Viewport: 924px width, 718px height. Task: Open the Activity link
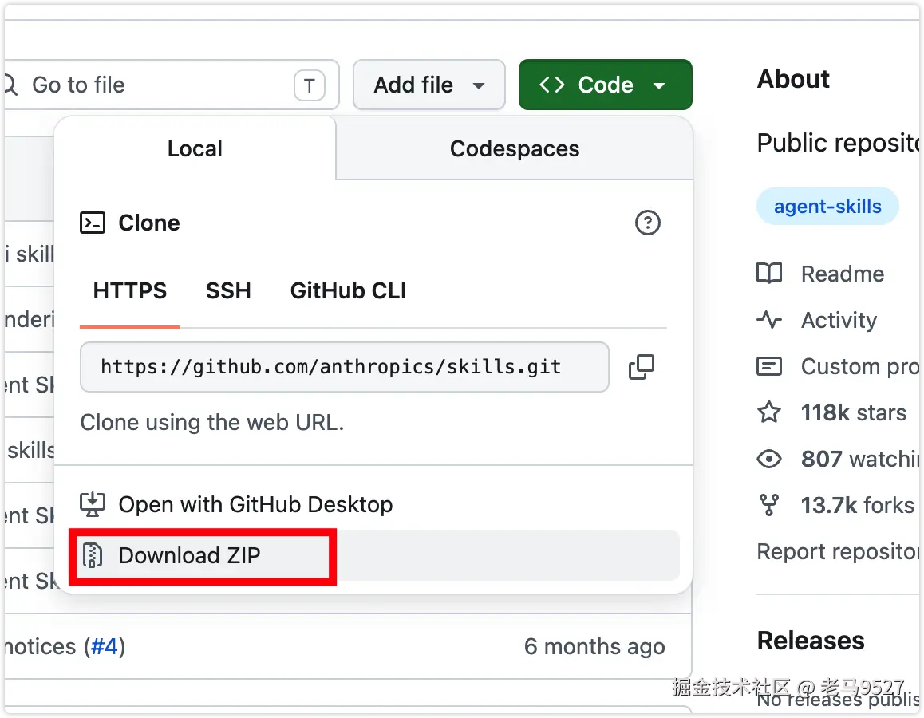tap(839, 321)
